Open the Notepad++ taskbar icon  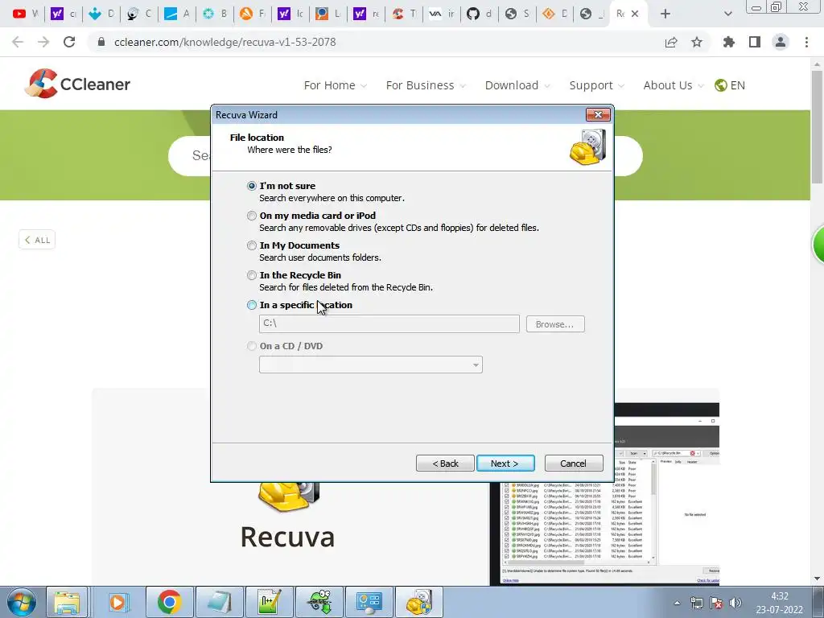click(269, 602)
